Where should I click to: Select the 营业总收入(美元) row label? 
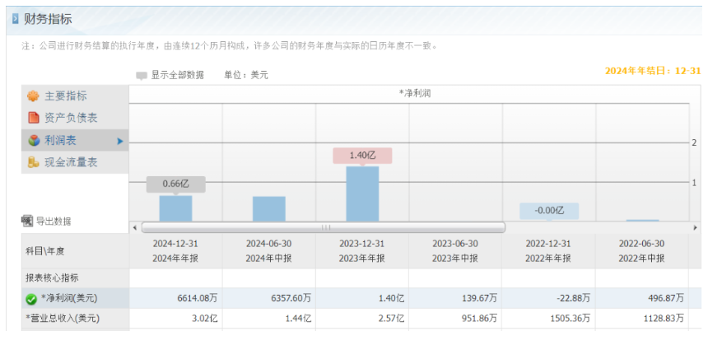(x=63, y=319)
